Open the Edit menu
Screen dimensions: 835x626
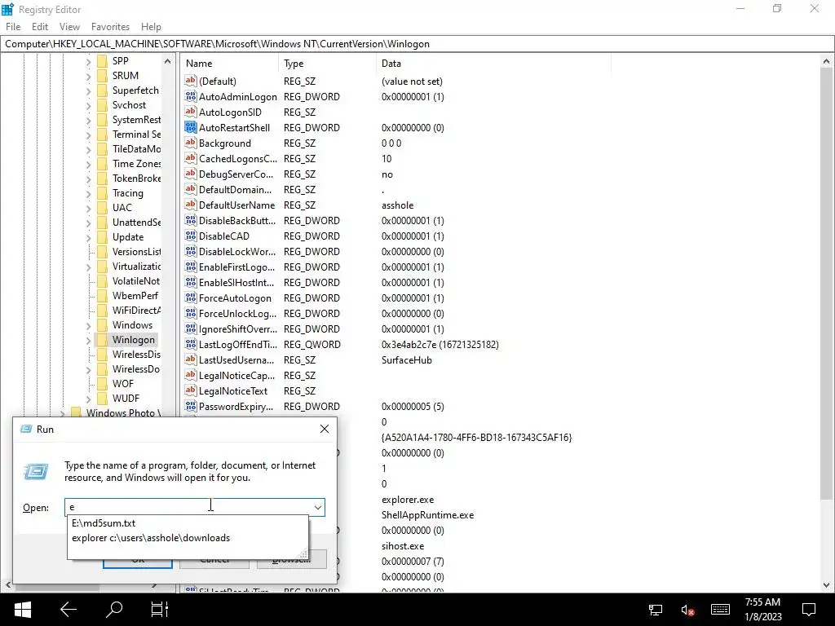(40, 27)
